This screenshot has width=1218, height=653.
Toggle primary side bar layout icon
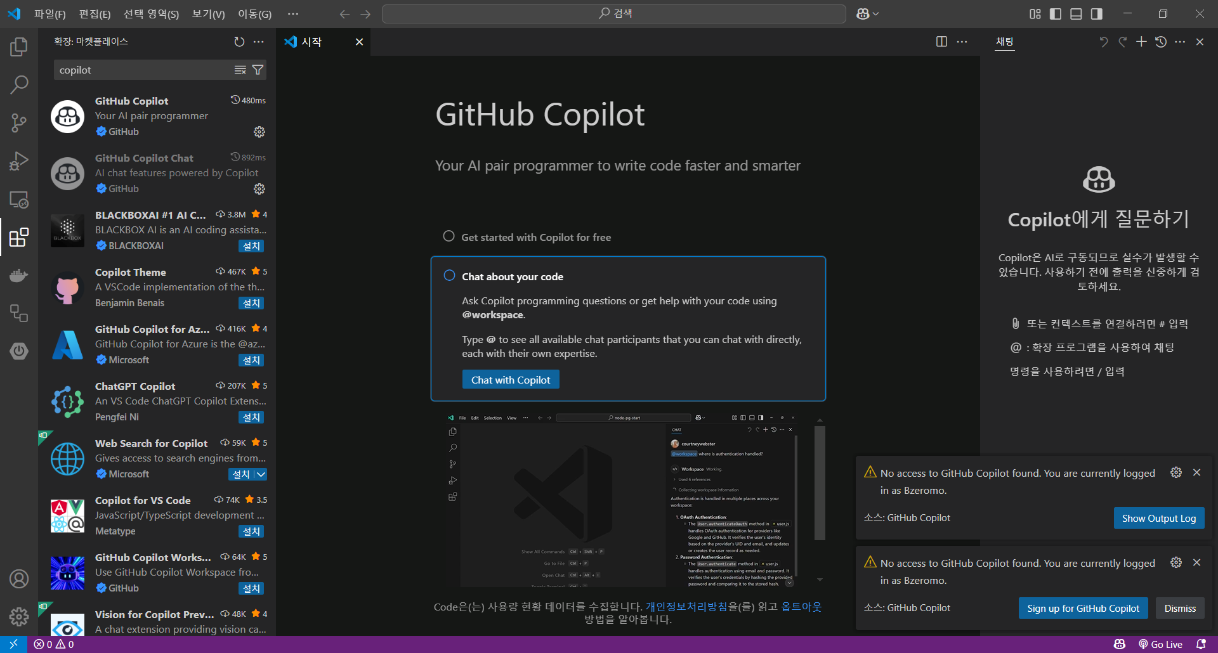[x=1056, y=14]
